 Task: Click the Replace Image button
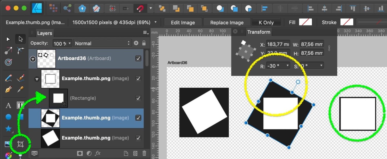227,22
